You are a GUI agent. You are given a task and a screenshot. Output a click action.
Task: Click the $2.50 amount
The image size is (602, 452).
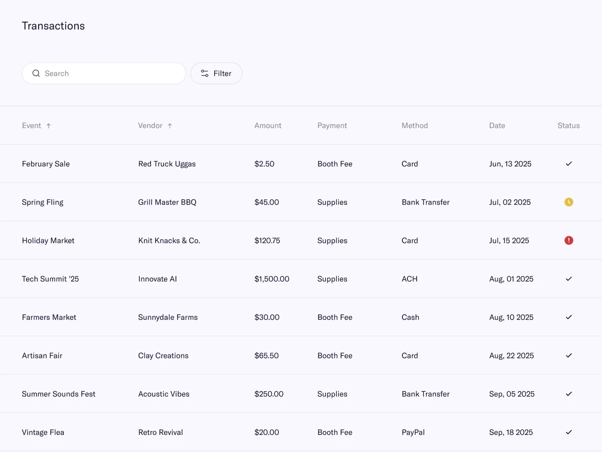pos(264,164)
